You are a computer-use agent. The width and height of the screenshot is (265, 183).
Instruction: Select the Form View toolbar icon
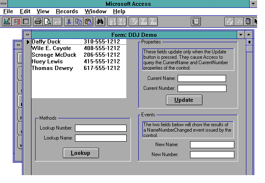(x=17, y=21)
